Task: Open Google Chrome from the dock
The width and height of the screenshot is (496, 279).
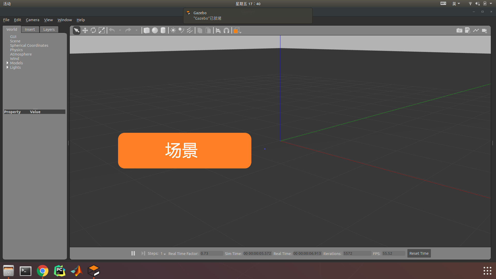Action: (x=43, y=271)
